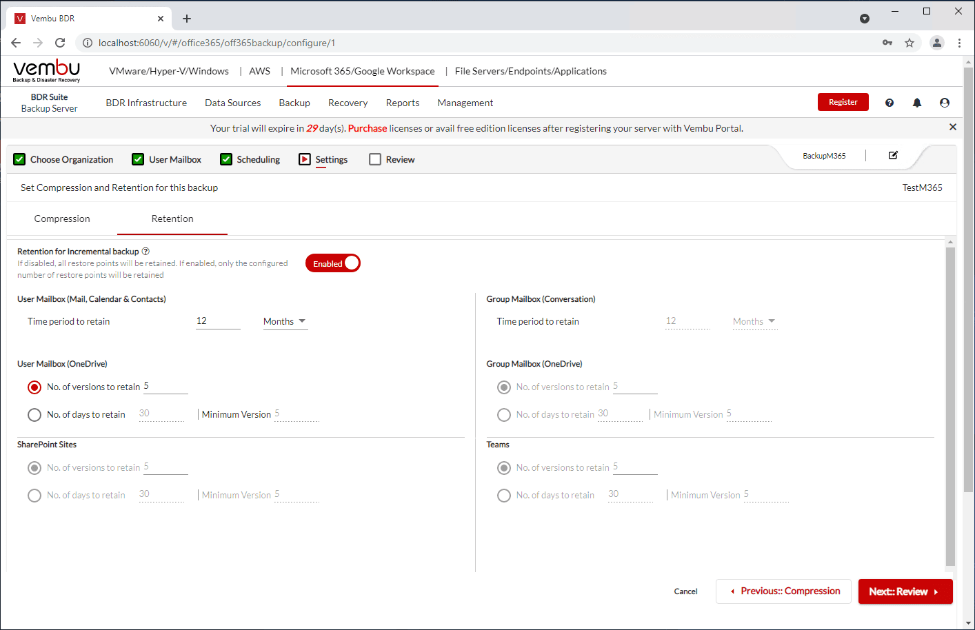Open the Group Mailbox Months dropdown

click(754, 322)
